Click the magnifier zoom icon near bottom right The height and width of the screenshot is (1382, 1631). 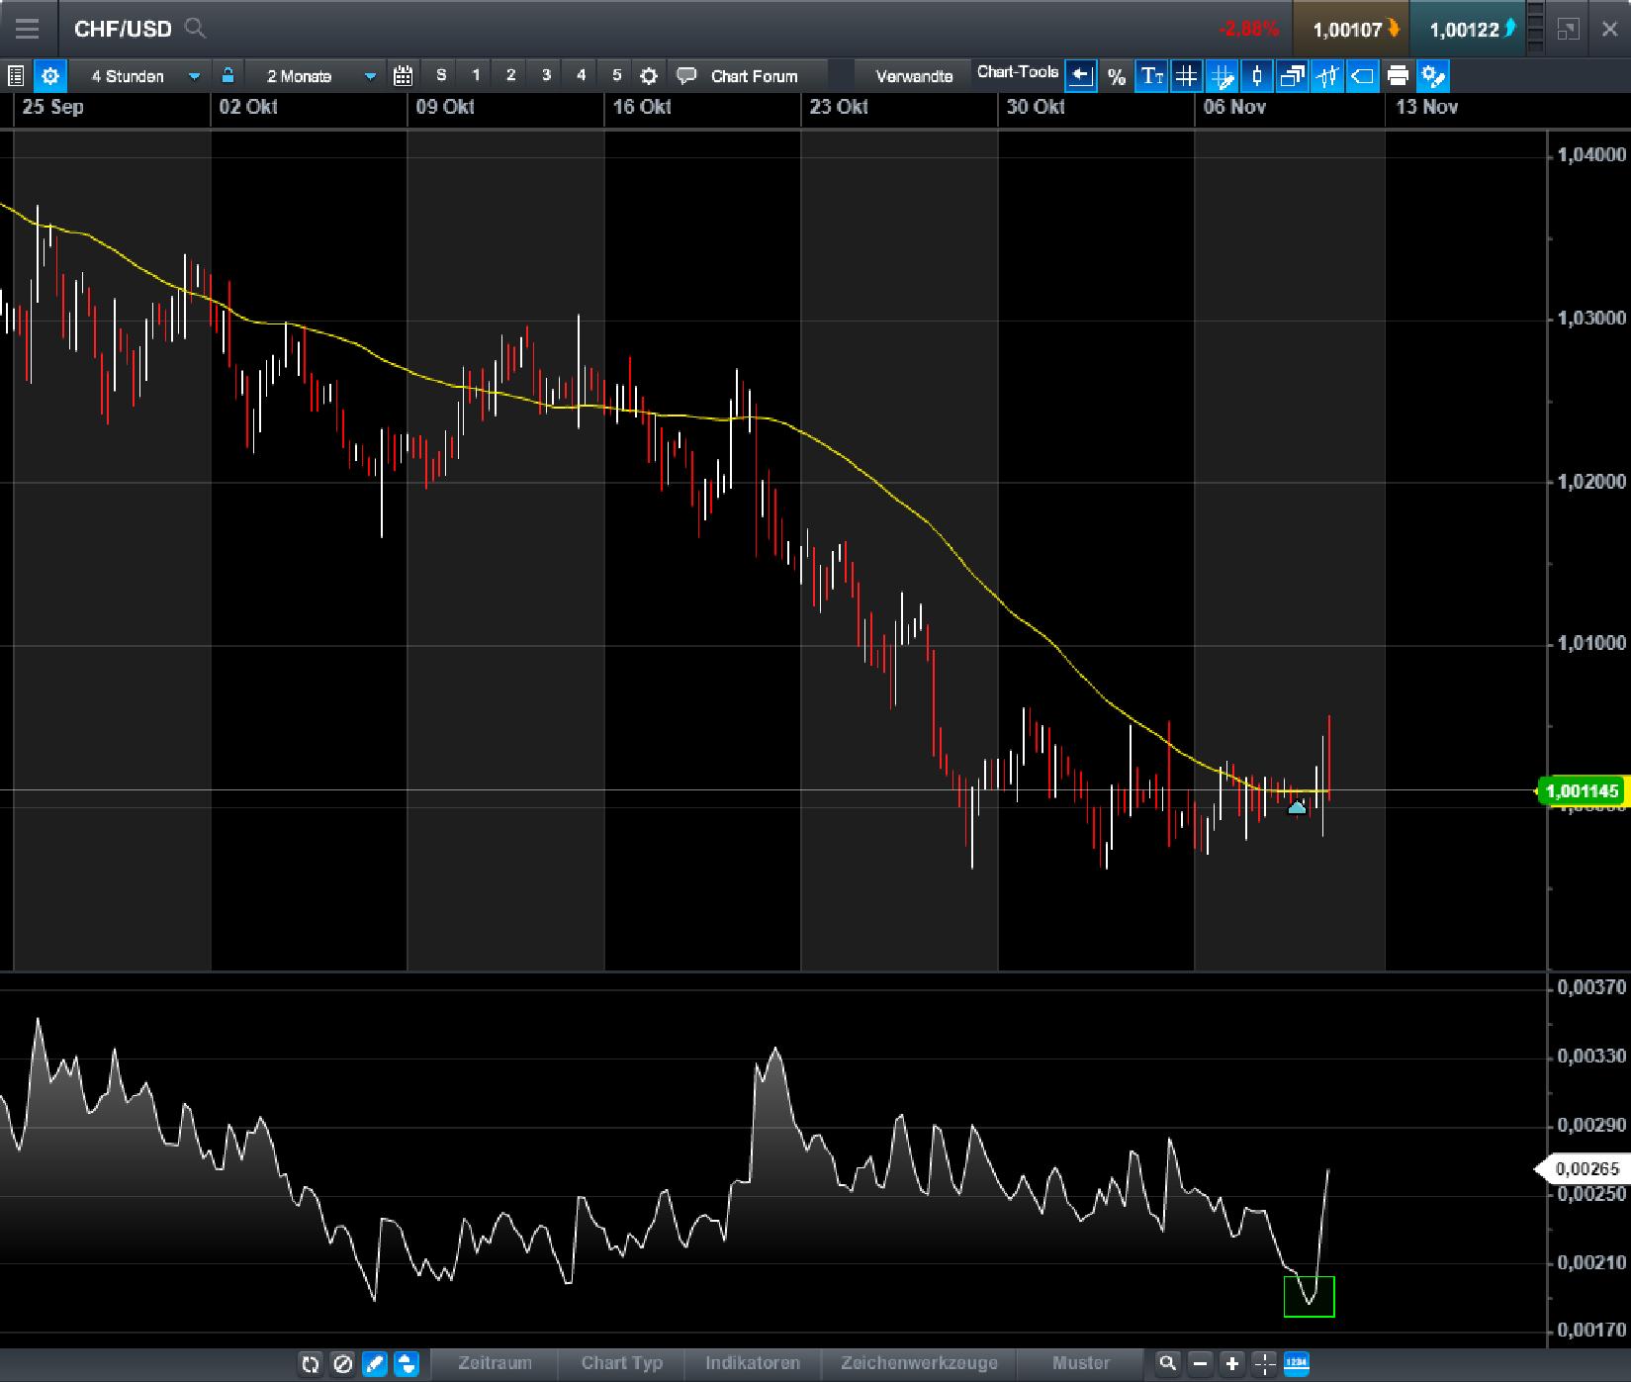pyautogui.click(x=1169, y=1362)
